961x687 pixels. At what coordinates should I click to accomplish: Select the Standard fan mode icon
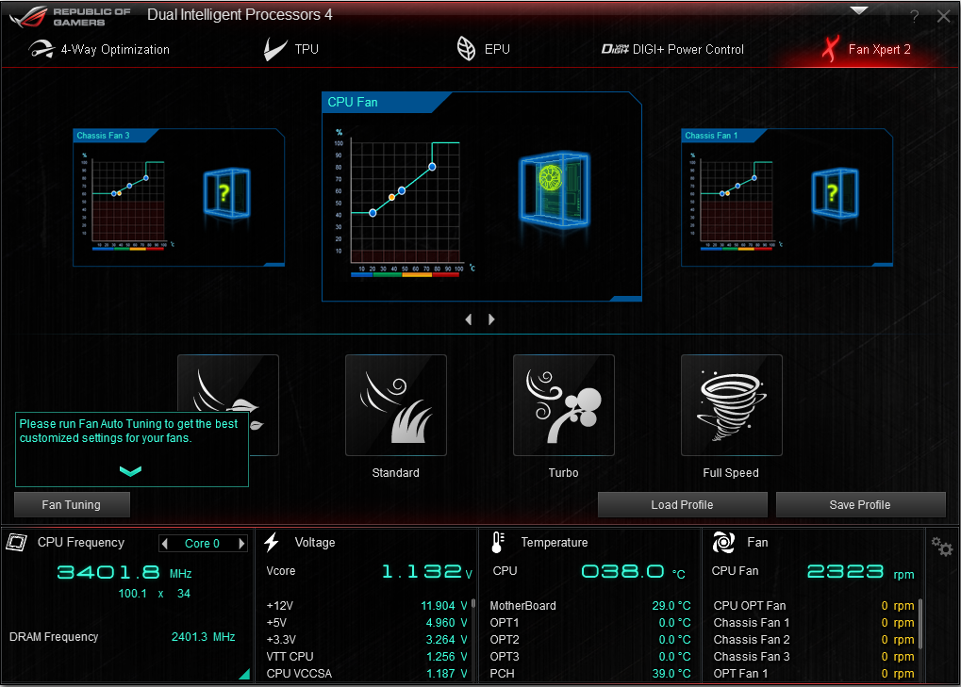[x=395, y=405]
